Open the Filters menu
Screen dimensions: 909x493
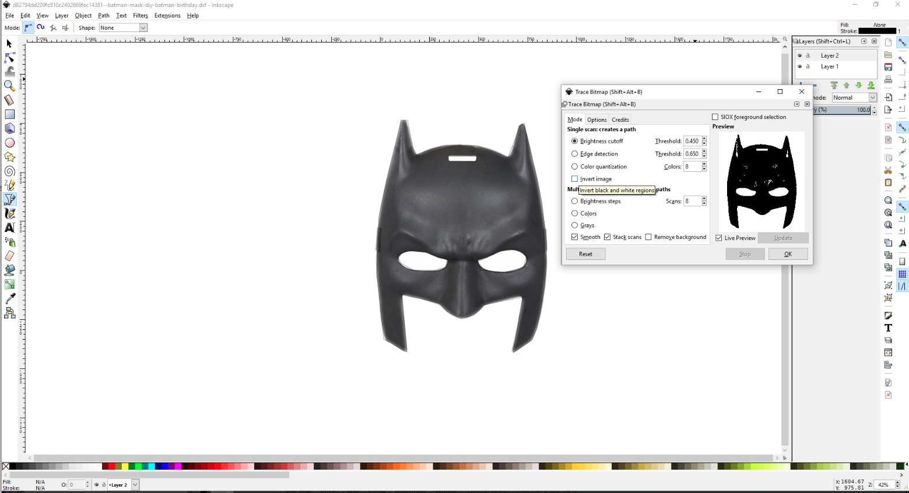tap(141, 16)
